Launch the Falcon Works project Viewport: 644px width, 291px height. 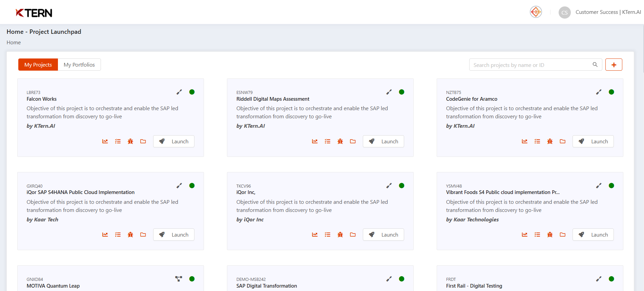click(174, 141)
